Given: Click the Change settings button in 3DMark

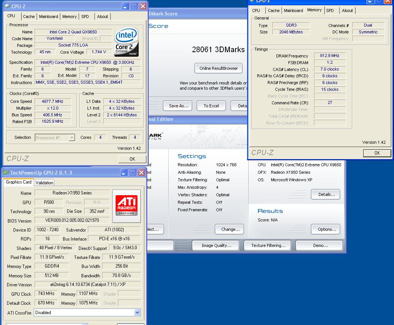Looking at the screenshot, I should 229,229.
